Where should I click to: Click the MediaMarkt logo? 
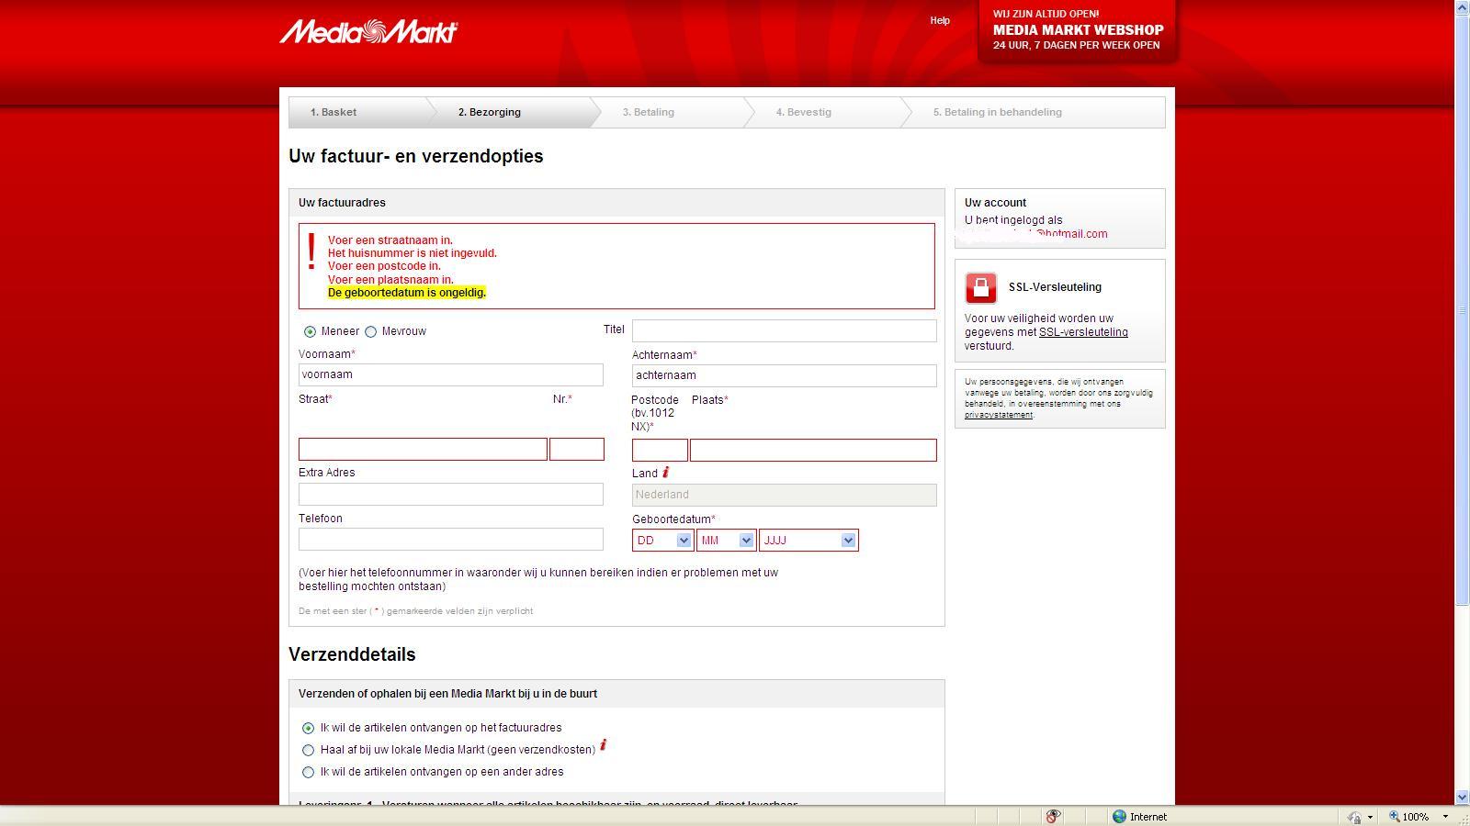pyautogui.click(x=368, y=32)
